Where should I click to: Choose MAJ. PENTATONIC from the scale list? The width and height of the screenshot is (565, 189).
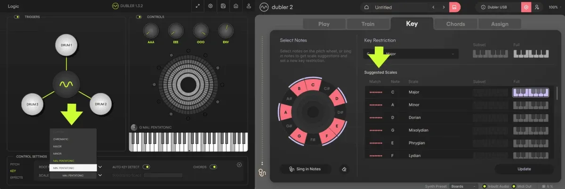73,160
